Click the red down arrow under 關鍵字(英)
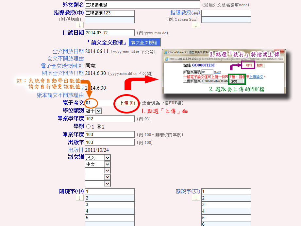This screenshot has height=226, width=301. [x=195, y=198]
